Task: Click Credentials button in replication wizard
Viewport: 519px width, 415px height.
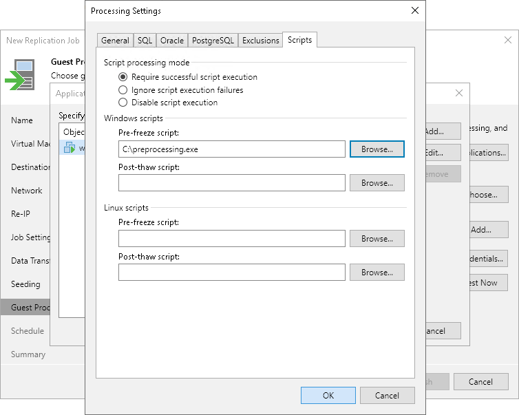Action: tap(489, 259)
